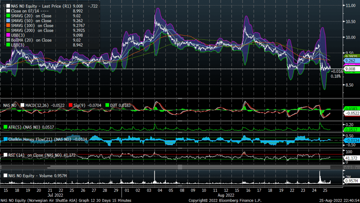Click the '16' date label on time axis
The height and width of the screenshot is (203, 360).
(248, 190)
